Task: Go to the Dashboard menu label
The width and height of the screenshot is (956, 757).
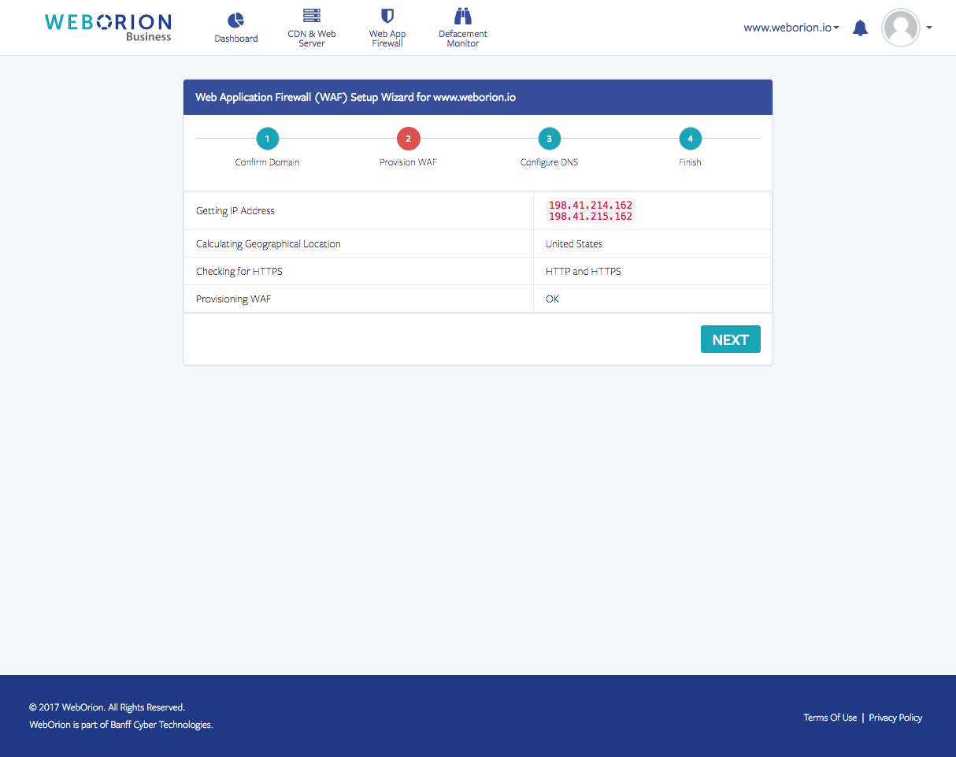Action: tap(236, 39)
